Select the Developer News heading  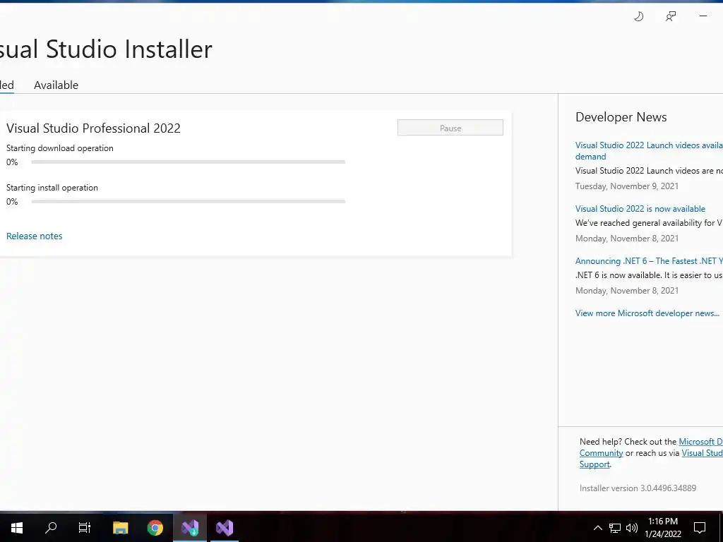(621, 117)
